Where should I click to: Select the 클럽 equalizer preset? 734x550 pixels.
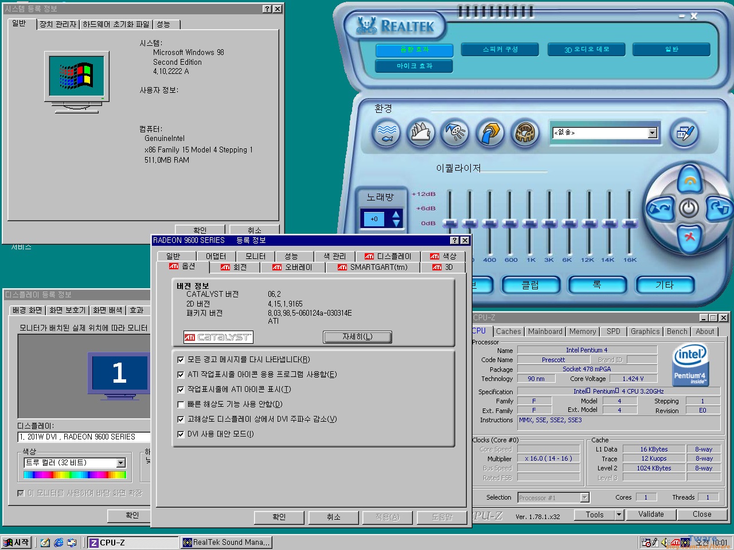[x=530, y=285]
